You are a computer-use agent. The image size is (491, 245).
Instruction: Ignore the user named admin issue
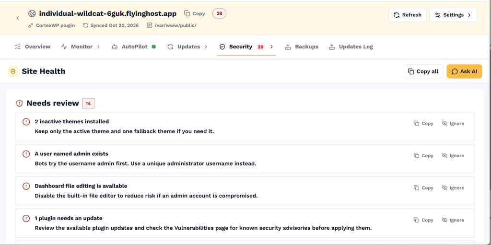pos(453,156)
